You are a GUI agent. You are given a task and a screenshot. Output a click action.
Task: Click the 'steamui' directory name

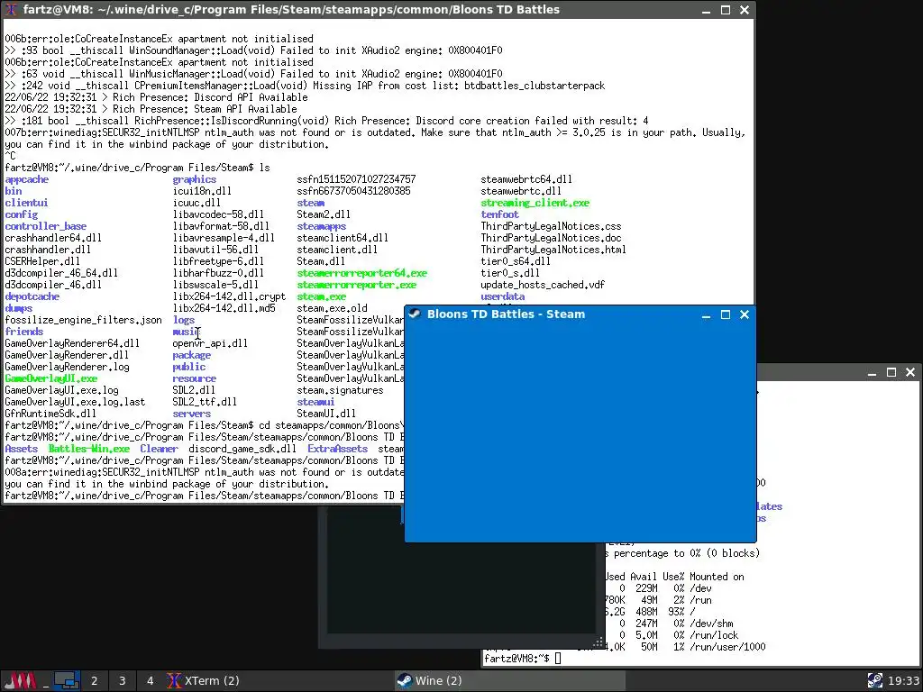(315, 402)
